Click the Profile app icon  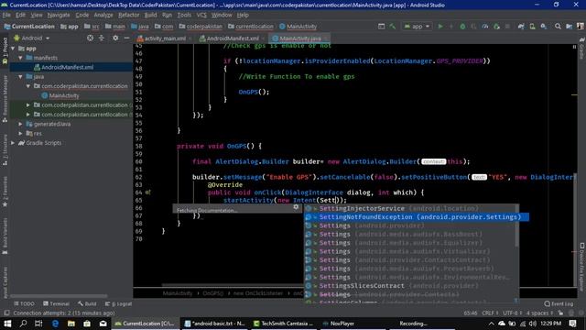coord(485,27)
